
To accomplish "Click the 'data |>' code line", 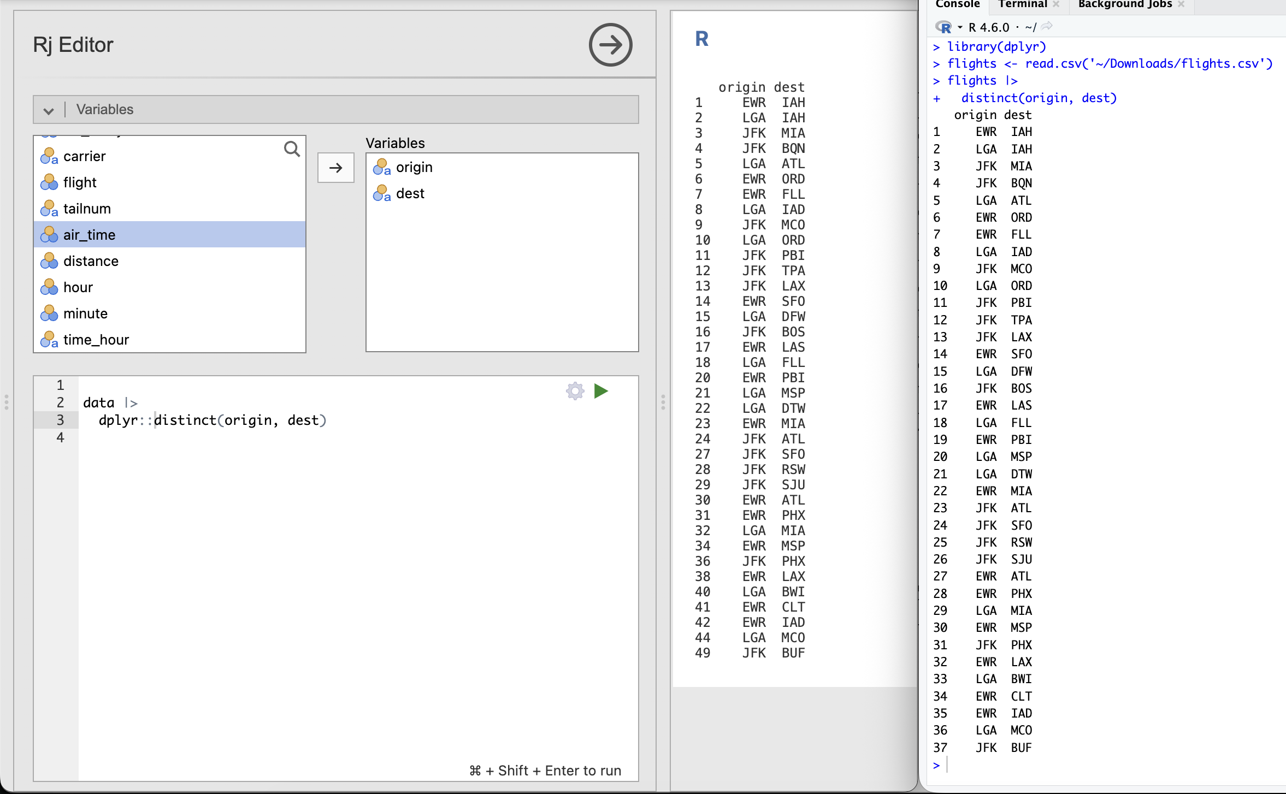I will (110, 403).
